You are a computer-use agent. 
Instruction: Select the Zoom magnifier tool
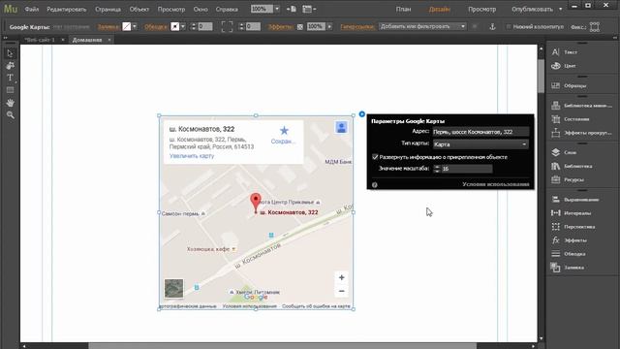[x=10, y=114]
